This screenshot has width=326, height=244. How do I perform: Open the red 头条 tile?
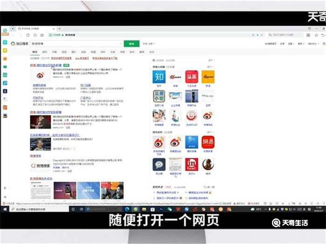click(x=192, y=77)
